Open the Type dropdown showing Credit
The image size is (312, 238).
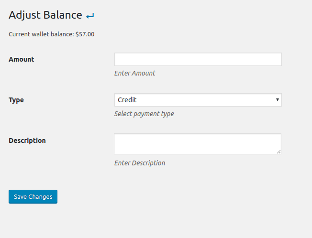click(198, 100)
